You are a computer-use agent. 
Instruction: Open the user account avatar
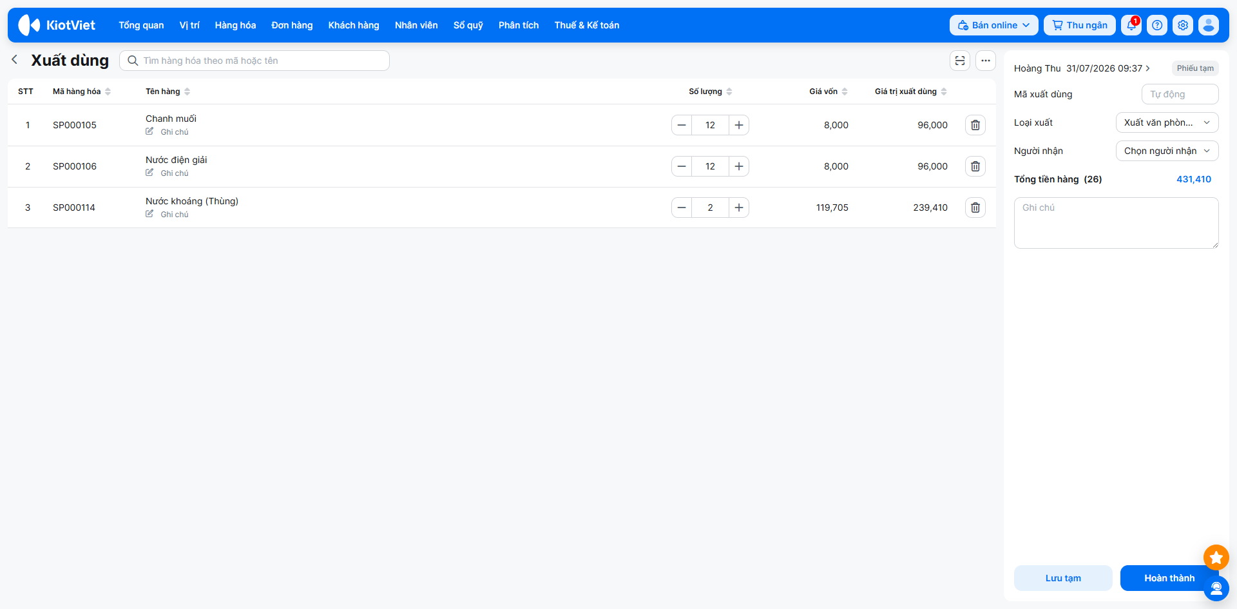(1209, 25)
